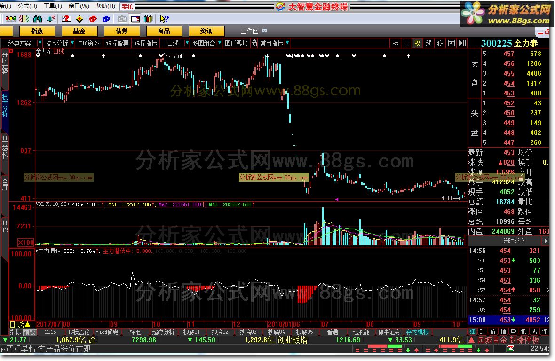Click the alarm bell alert icon
The image size is (555, 361).
click(x=51, y=19)
